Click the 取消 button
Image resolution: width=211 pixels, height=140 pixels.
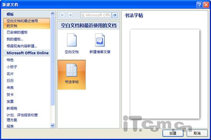(x=197, y=133)
